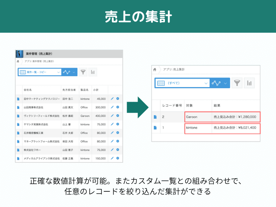Select graph view icon in 売上集計 panel

216,83
